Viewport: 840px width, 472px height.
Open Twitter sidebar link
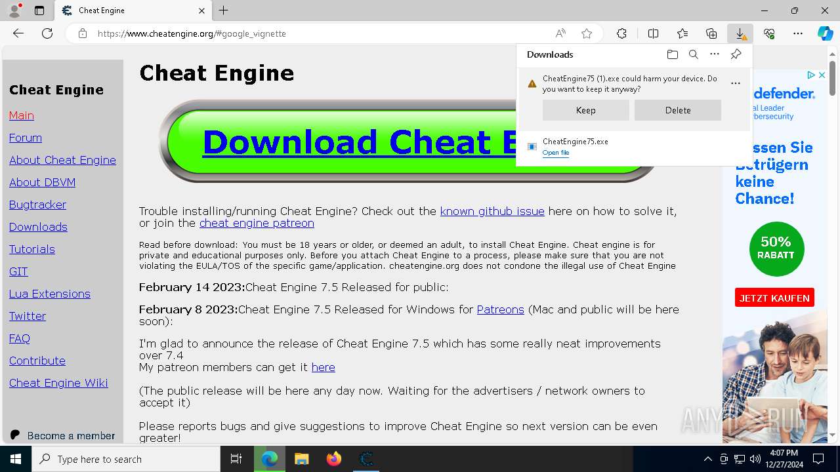click(28, 316)
